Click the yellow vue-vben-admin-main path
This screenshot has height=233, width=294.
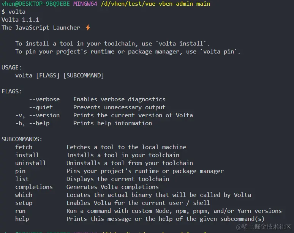point(155,4)
